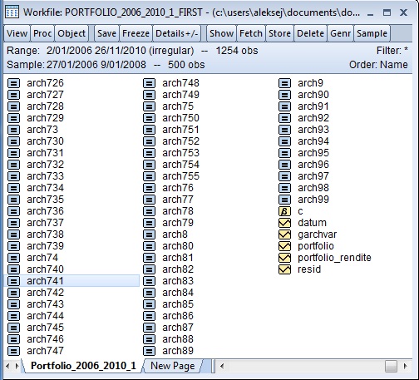Open the New Page tab
Viewport: 419px width, 380px height.
click(173, 366)
